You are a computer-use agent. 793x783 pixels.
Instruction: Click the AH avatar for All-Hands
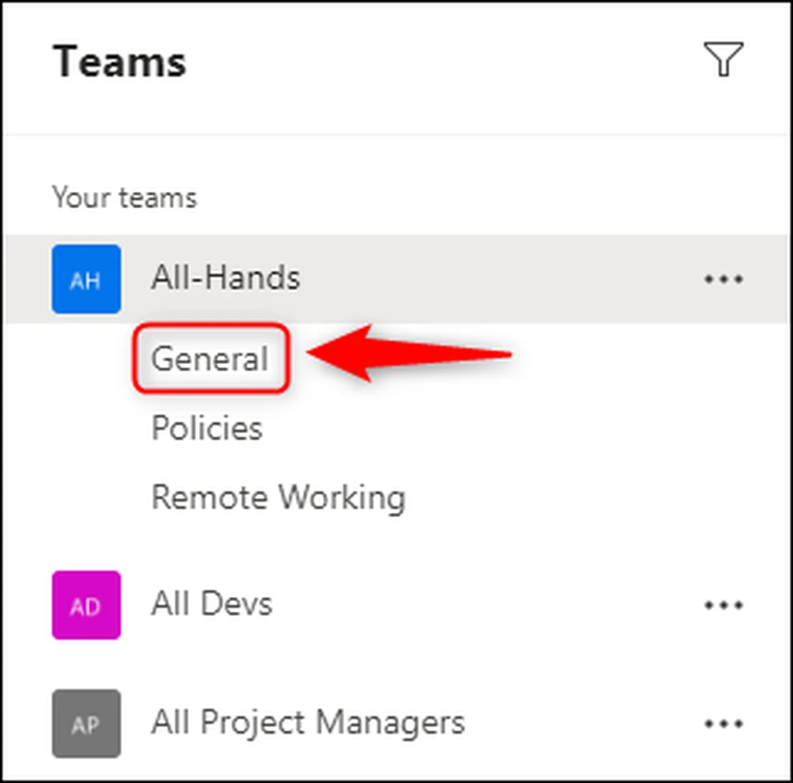[x=87, y=280]
